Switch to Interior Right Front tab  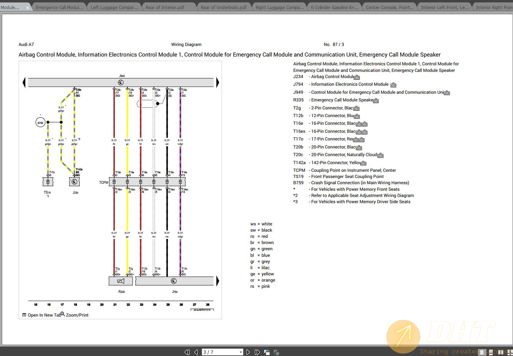click(494, 7)
